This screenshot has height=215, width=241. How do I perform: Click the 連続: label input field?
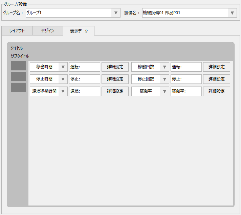[85, 91]
